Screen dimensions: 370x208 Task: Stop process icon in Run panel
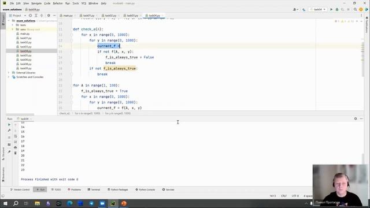pyautogui.click(x=9, y=138)
